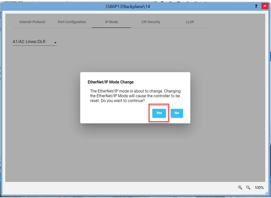
Task: Click the A1/A2: Linear/DLR combo box text
Action: pyautogui.click(x=29, y=42)
